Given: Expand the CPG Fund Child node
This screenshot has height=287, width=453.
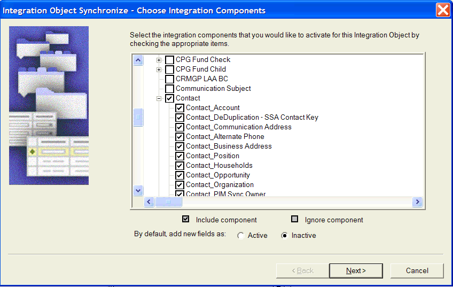Looking at the screenshot, I should pyautogui.click(x=159, y=69).
